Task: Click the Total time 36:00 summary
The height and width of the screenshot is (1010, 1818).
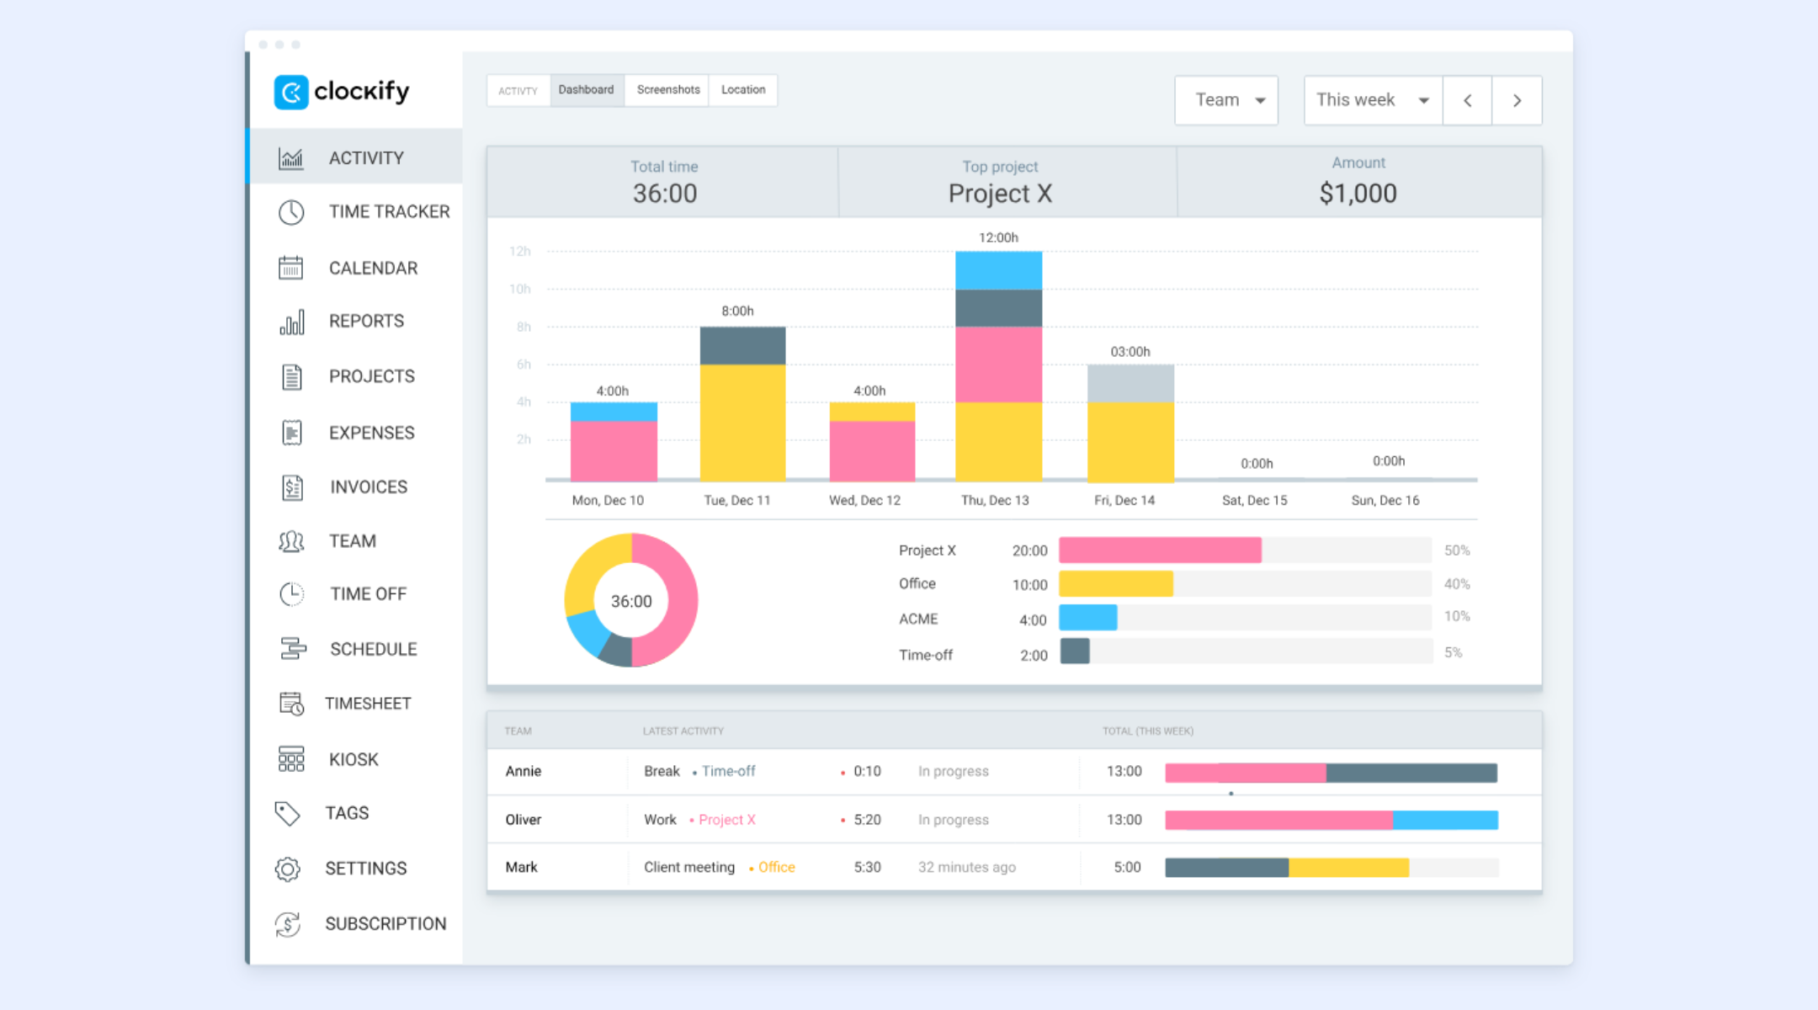Action: coord(664,183)
